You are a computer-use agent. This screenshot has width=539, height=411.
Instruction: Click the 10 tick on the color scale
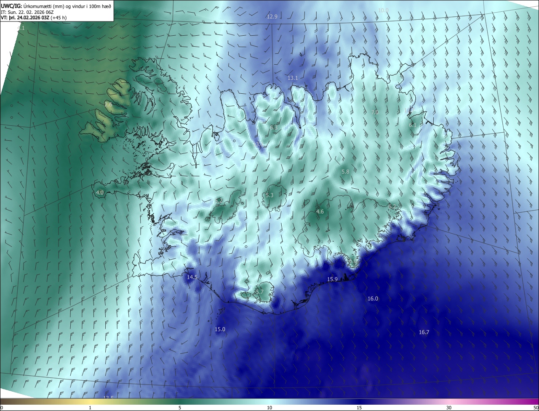point(269,408)
